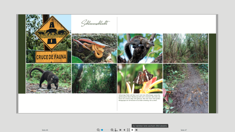
Task: Select the muddy trail photo
Action: pos(186,88)
